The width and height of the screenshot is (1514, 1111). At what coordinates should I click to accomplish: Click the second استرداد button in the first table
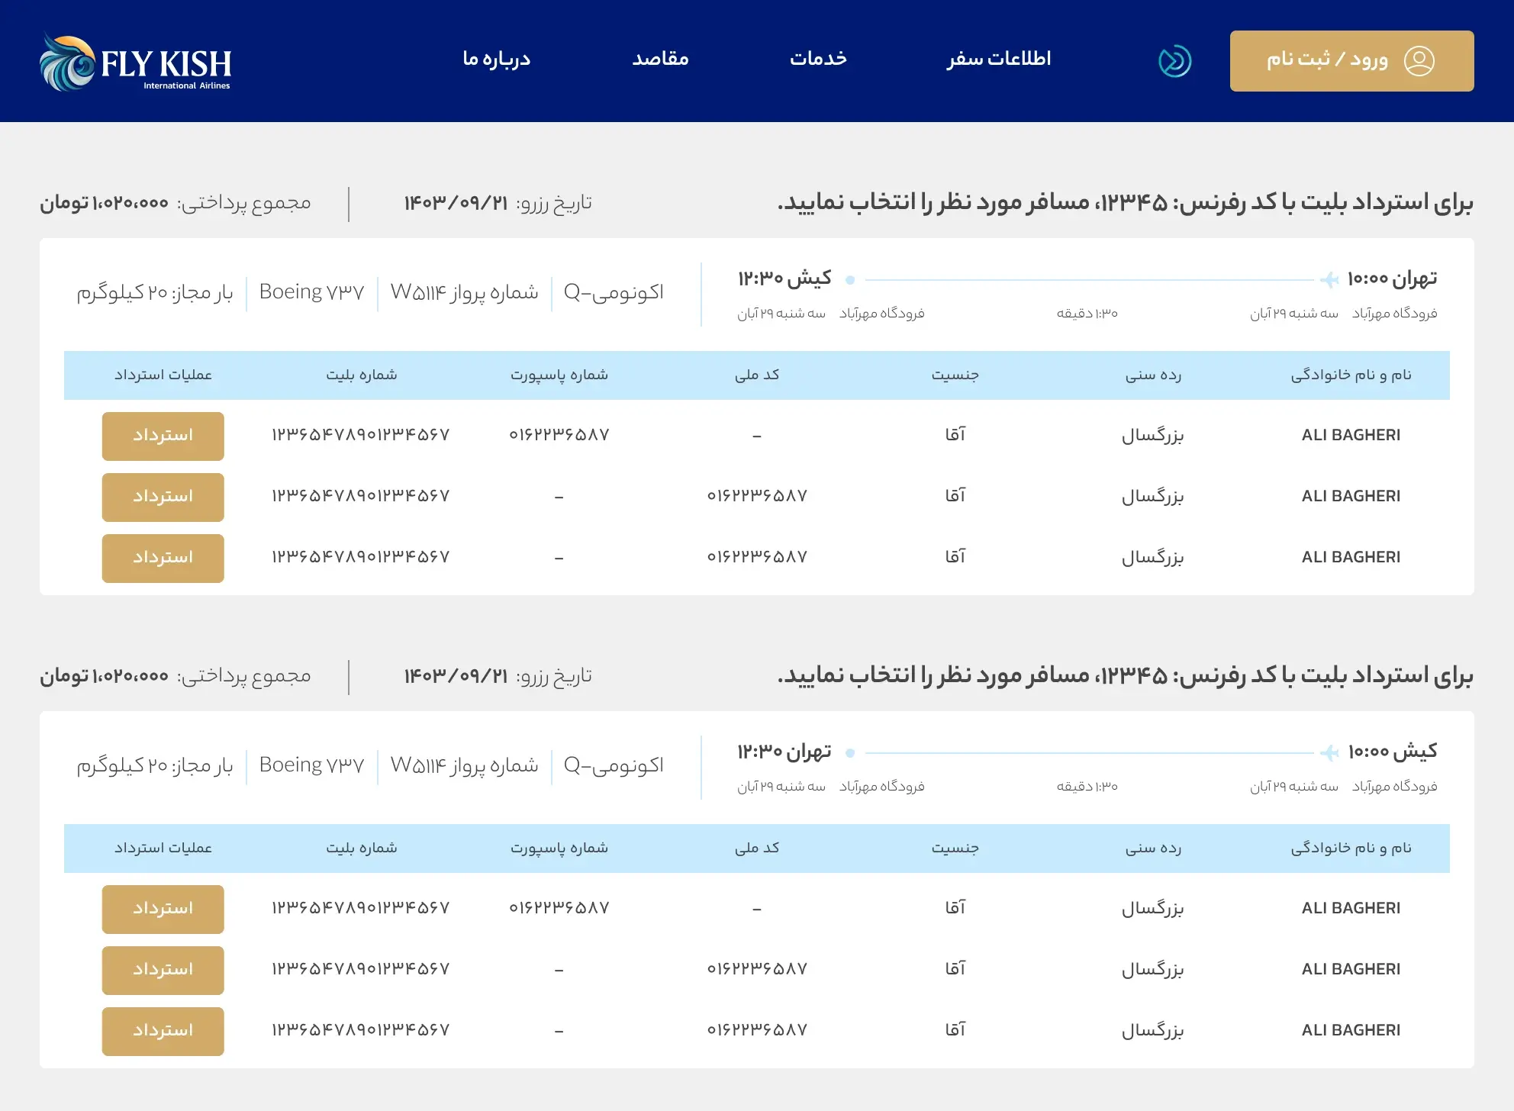[x=162, y=497]
